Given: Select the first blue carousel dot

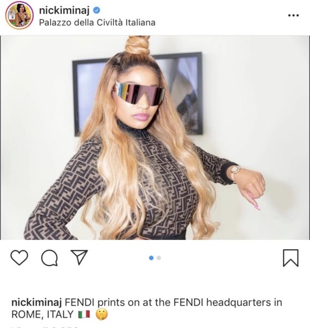Looking at the screenshot, I should point(151,258).
